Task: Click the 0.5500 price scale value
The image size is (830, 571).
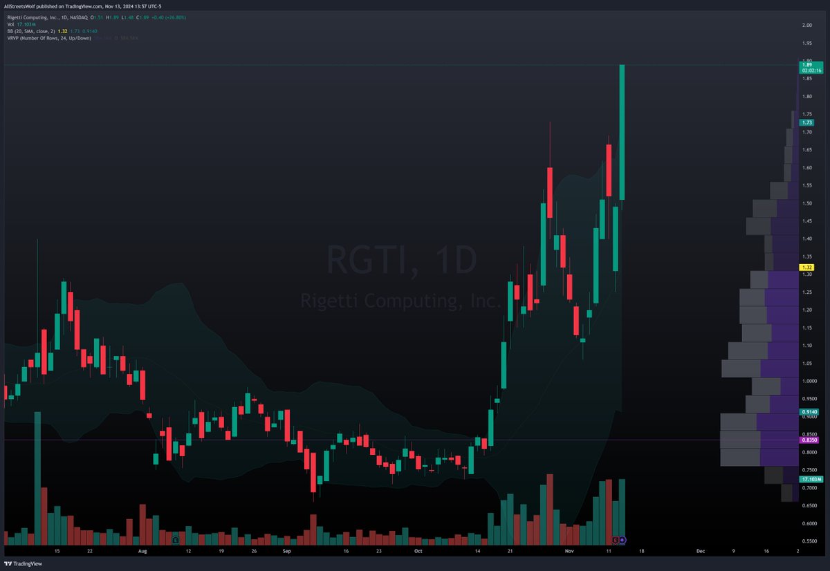Action: coord(809,541)
